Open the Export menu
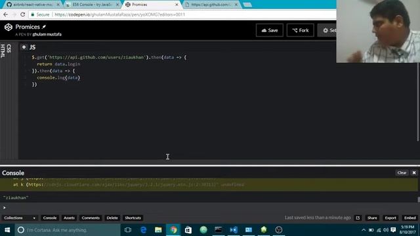420x236 pixels. [x=390, y=218]
